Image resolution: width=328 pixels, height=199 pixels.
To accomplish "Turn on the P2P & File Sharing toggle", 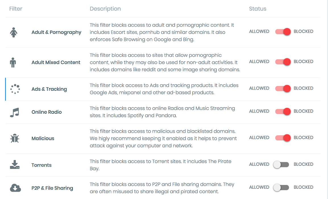I will (x=281, y=188).
